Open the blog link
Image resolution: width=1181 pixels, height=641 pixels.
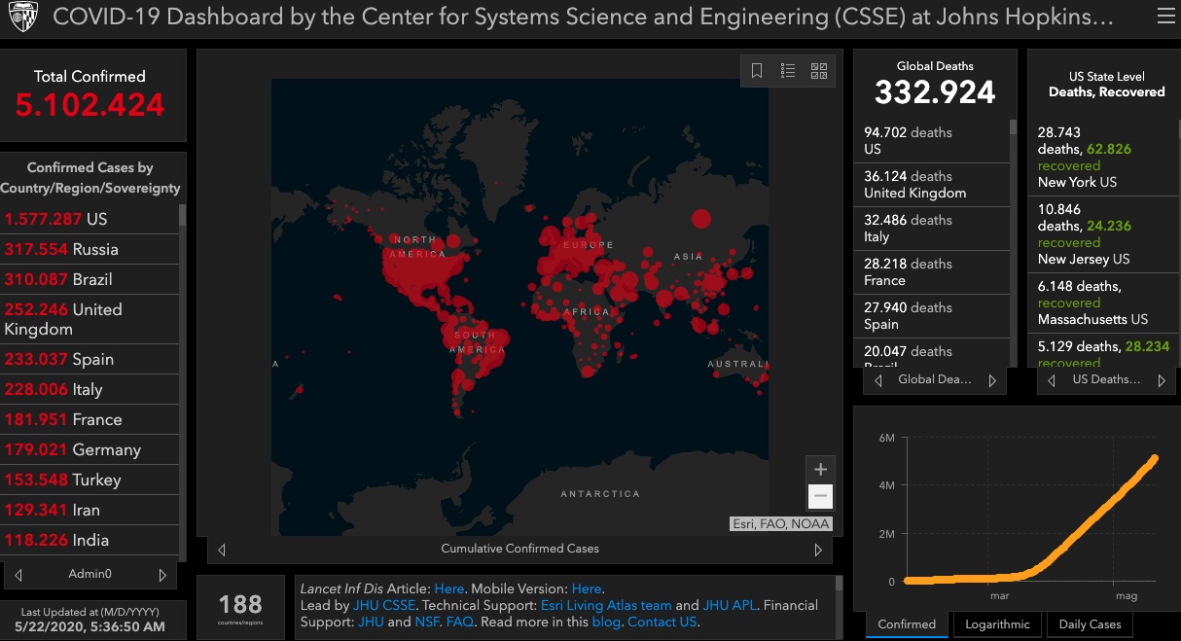605,622
